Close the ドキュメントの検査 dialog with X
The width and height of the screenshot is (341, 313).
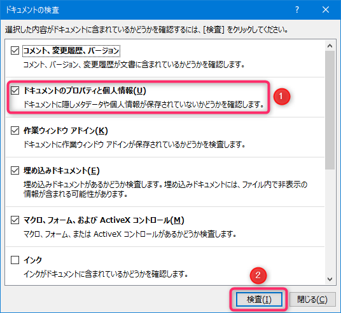[326, 10]
